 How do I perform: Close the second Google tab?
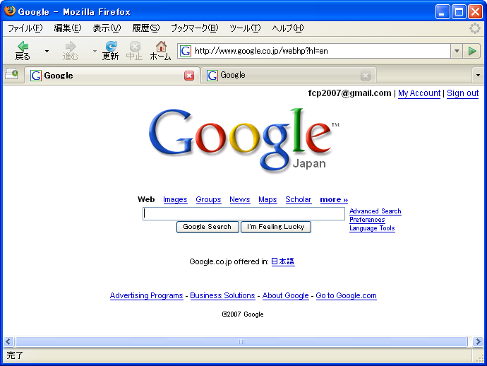366,76
